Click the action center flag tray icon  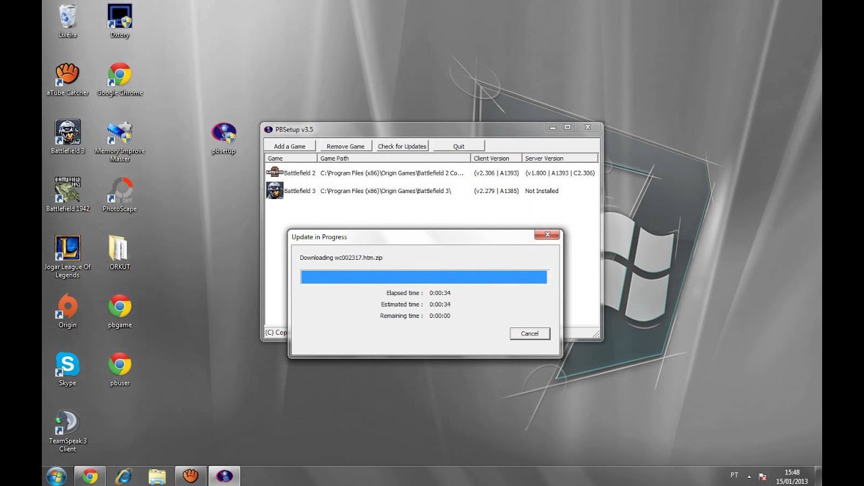(x=763, y=476)
